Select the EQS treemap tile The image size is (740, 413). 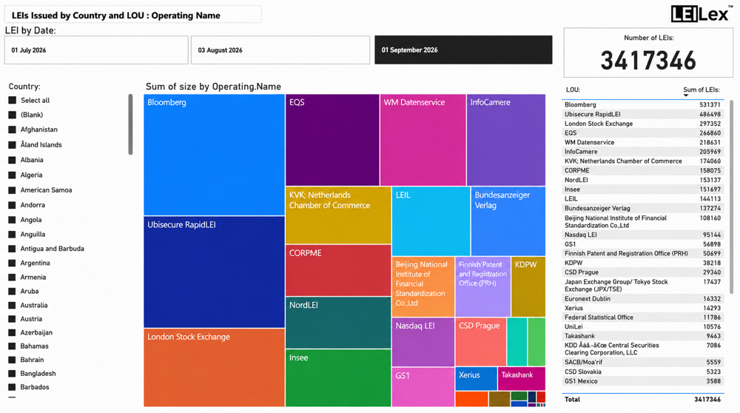tap(332, 140)
